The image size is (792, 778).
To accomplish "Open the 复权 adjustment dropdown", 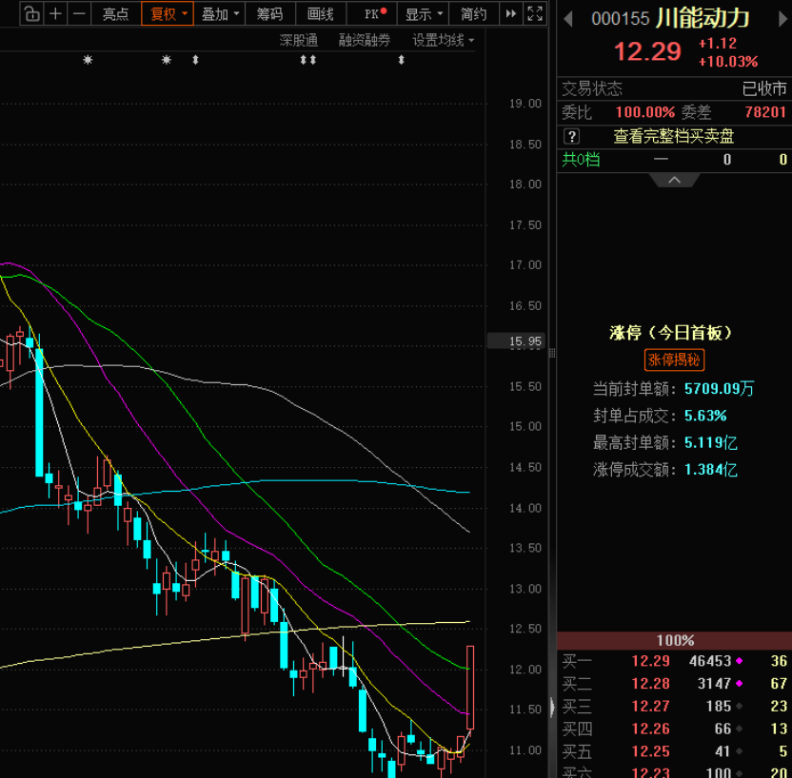I will 168,13.
